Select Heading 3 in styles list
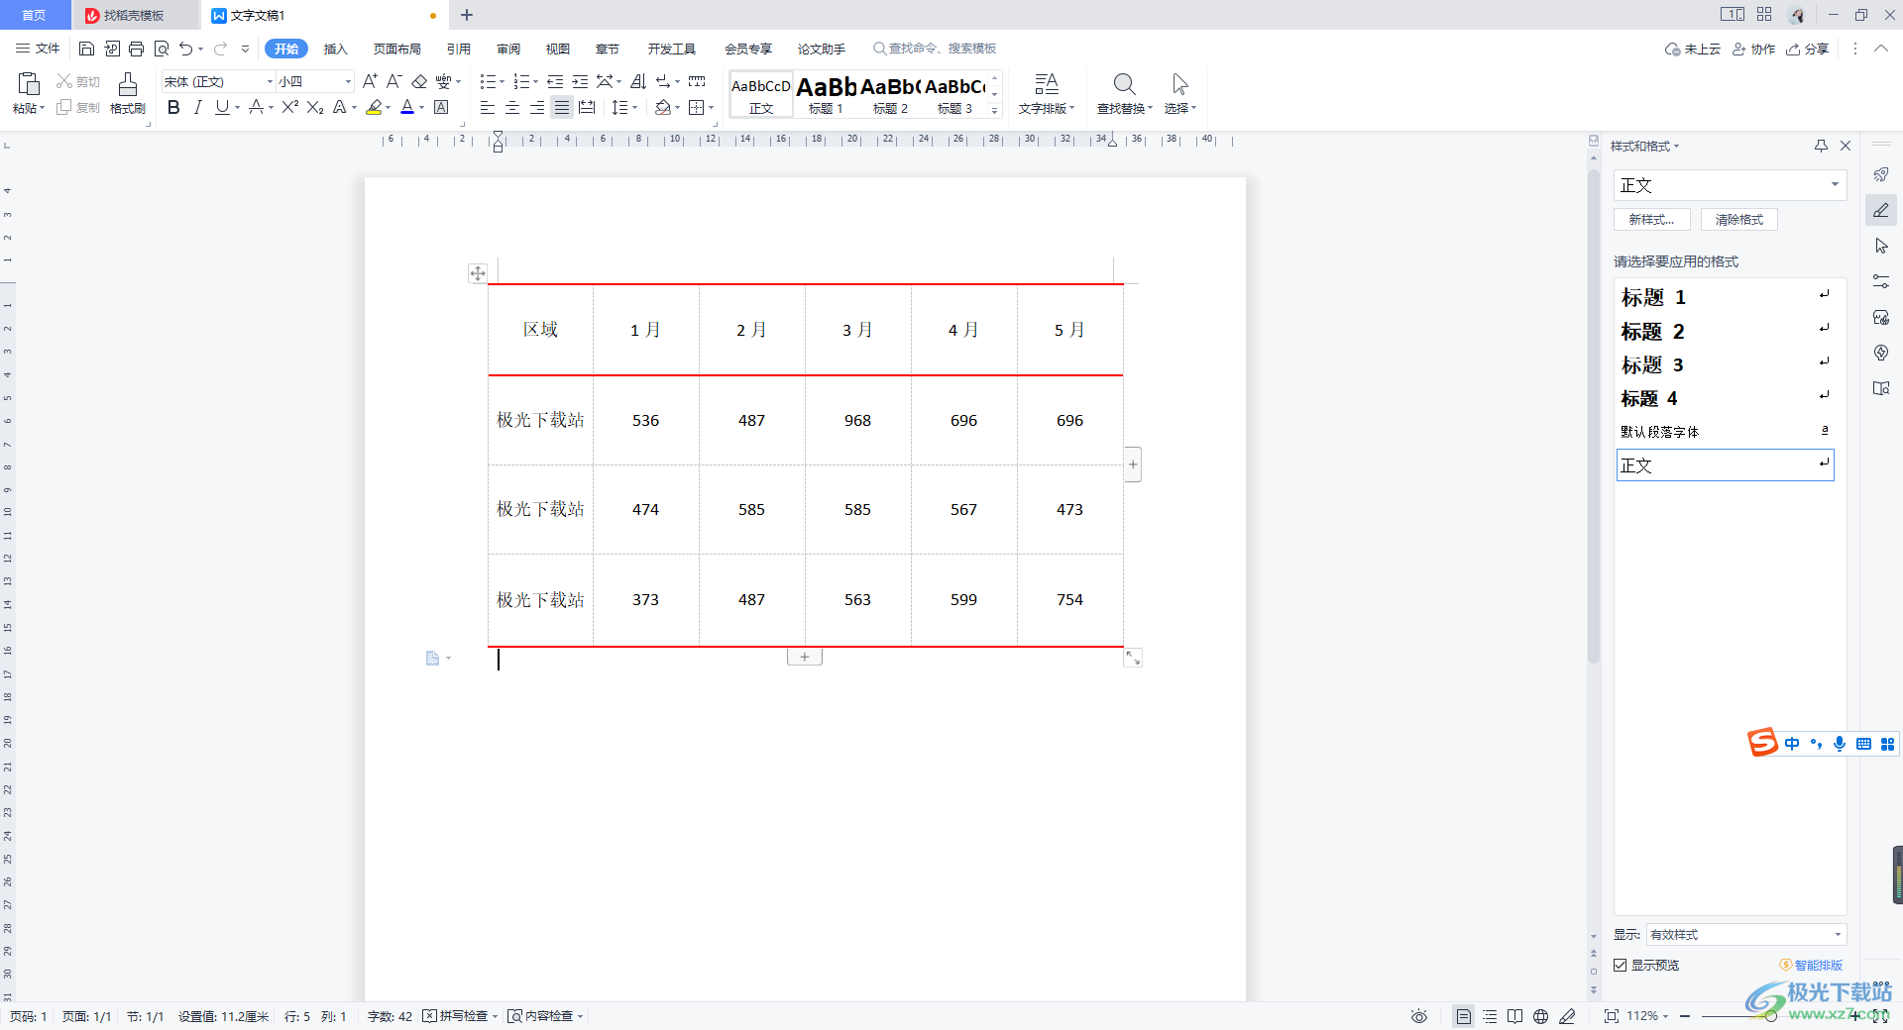This screenshot has height=1030, width=1903. pyautogui.click(x=1725, y=365)
